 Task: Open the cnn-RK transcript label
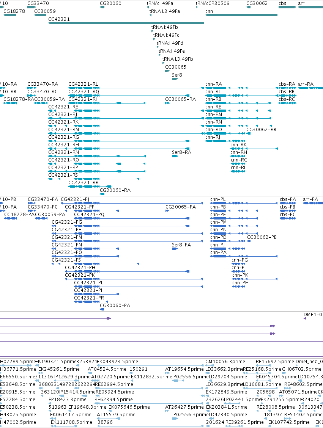click(239, 145)
